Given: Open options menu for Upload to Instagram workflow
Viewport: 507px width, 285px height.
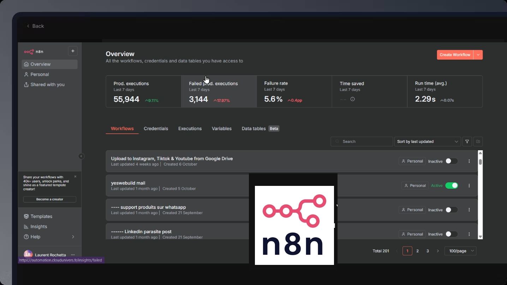Looking at the screenshot, I should 469,161.
